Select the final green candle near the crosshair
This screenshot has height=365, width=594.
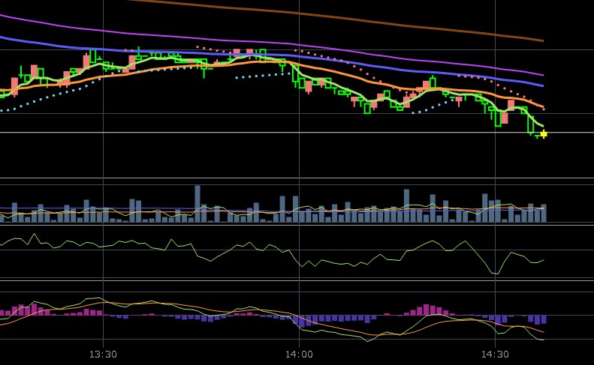[531, 126]
